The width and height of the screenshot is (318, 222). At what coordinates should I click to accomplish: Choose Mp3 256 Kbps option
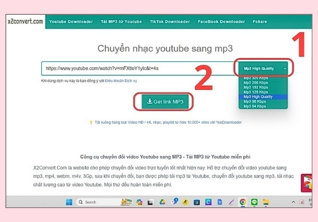pyautogui.click(x=263, y=82)
